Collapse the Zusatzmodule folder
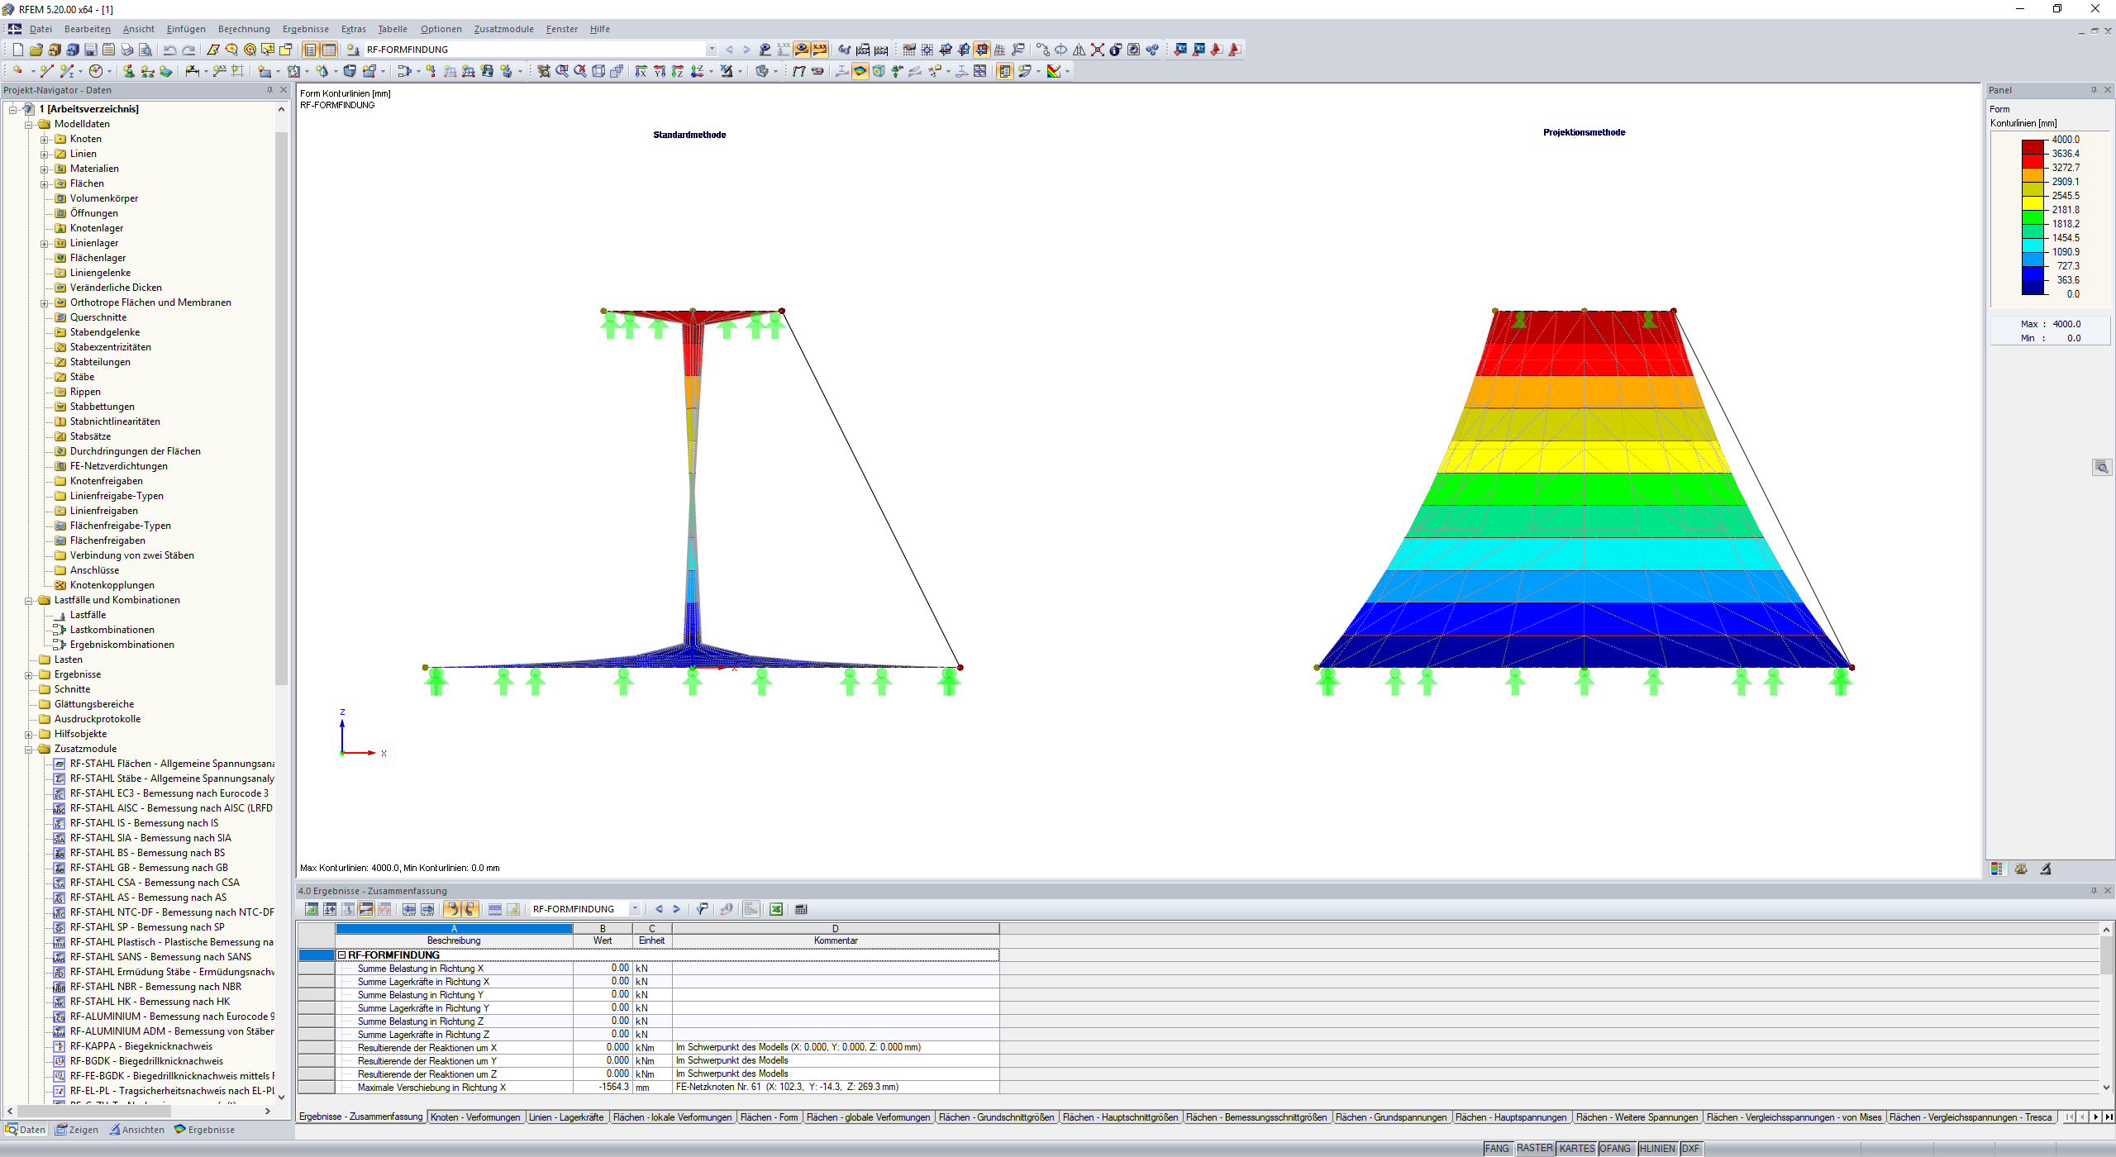 coord(29,750)
